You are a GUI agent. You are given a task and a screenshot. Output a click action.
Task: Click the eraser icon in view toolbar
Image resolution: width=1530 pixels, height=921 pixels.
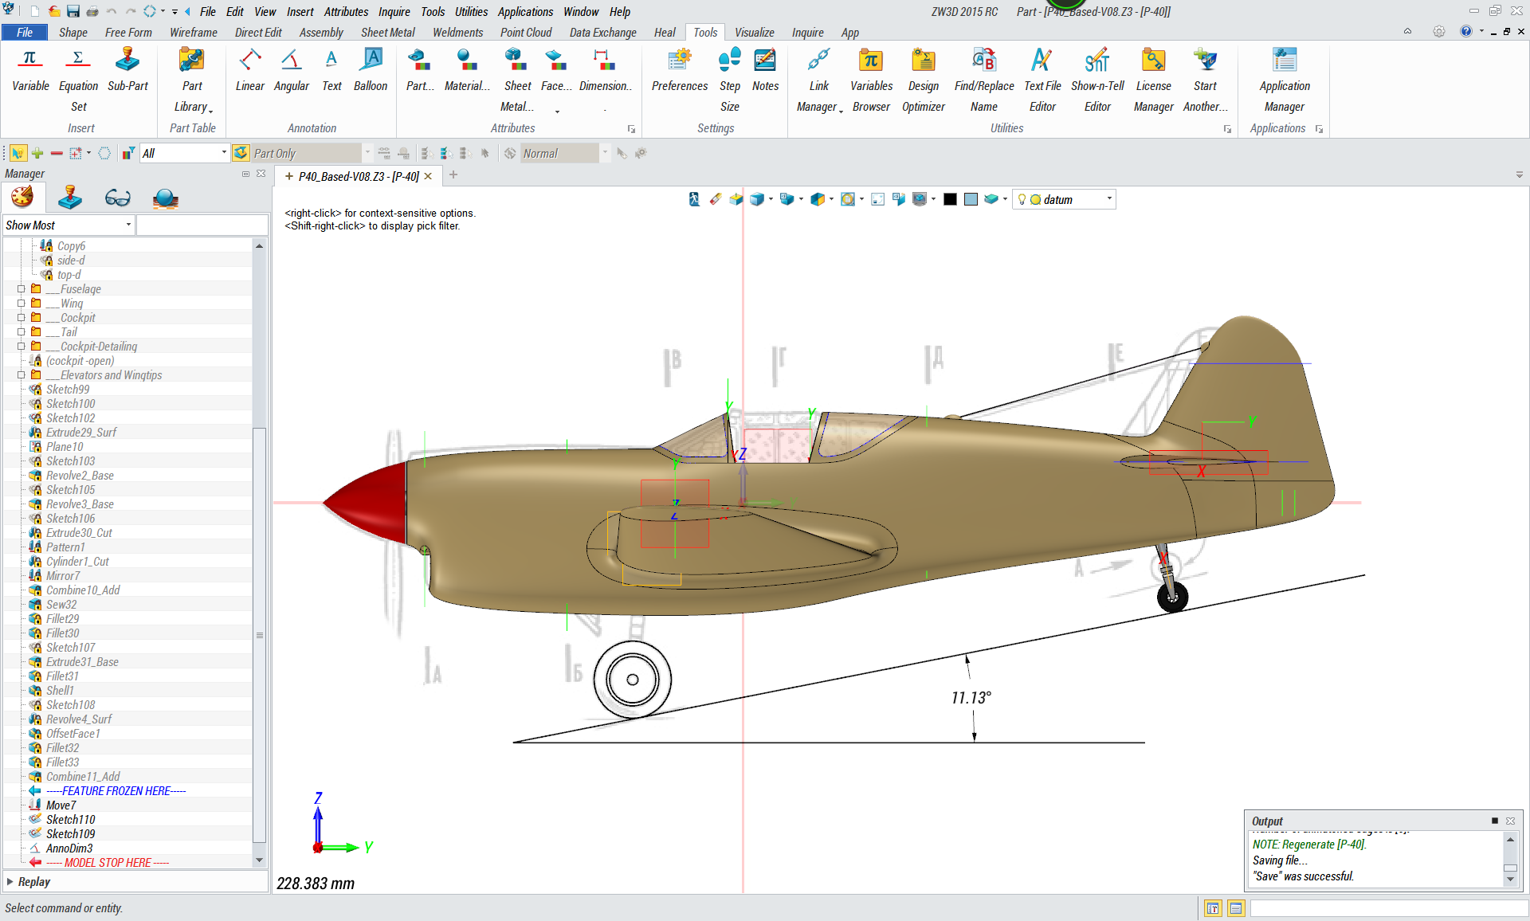715,199
